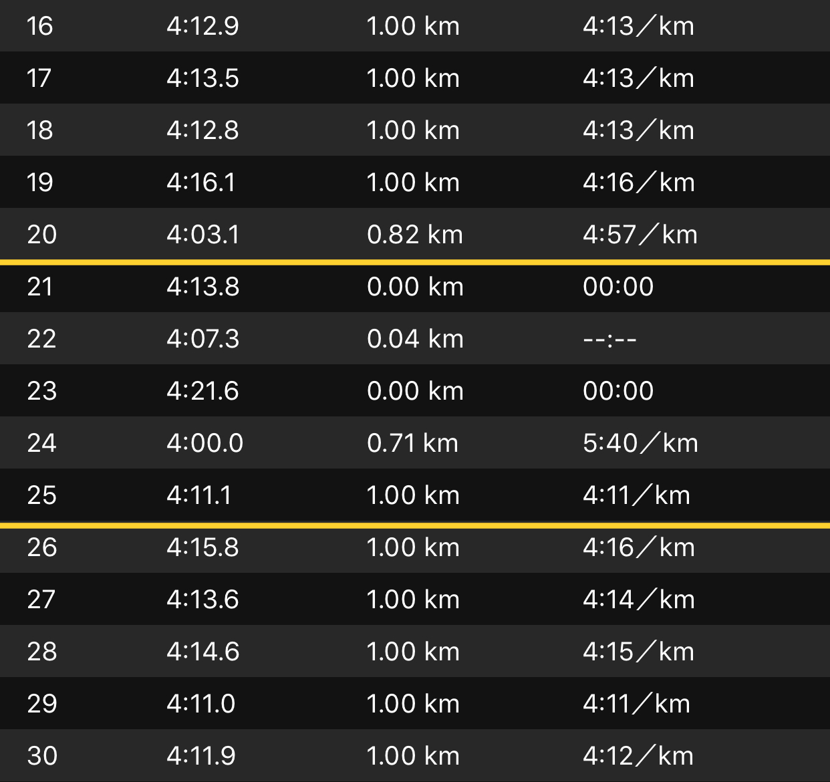Click the yellow divider below lap 20
The width and height of the screenshot is (830, 782).
pyautogui.click(x=415, y=262)
